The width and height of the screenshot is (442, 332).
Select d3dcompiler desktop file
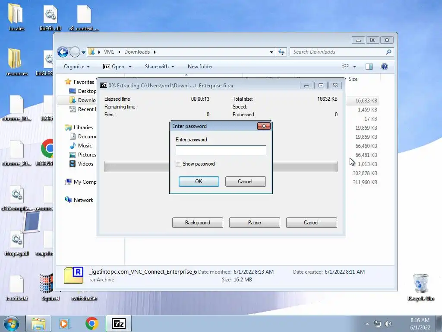tap(17, 198)
